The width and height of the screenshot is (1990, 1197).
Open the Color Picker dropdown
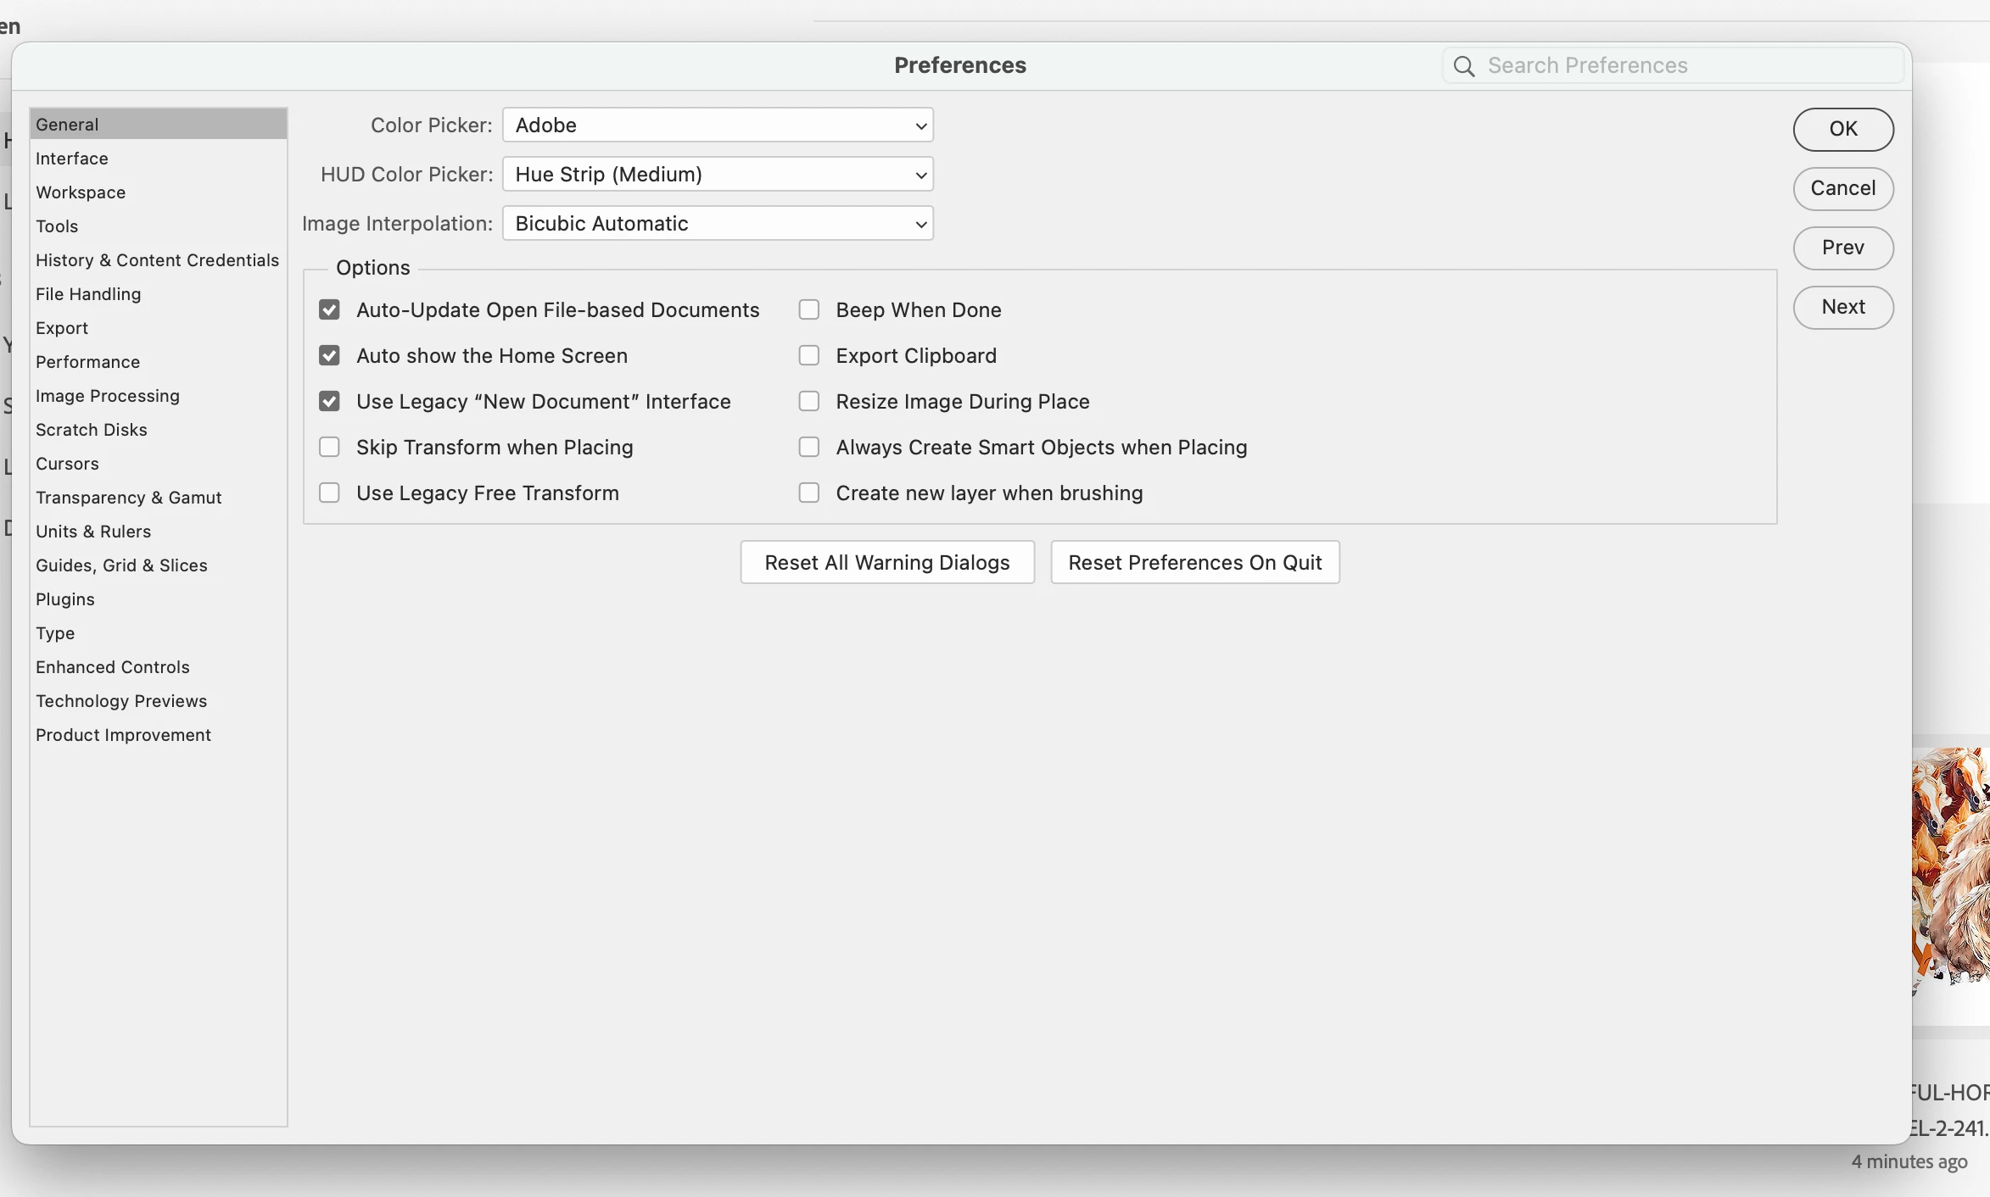pos(718,125)
